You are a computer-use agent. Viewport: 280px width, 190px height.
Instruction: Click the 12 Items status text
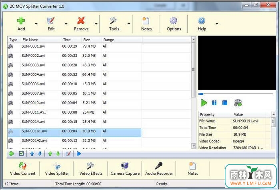click(12, 184)
